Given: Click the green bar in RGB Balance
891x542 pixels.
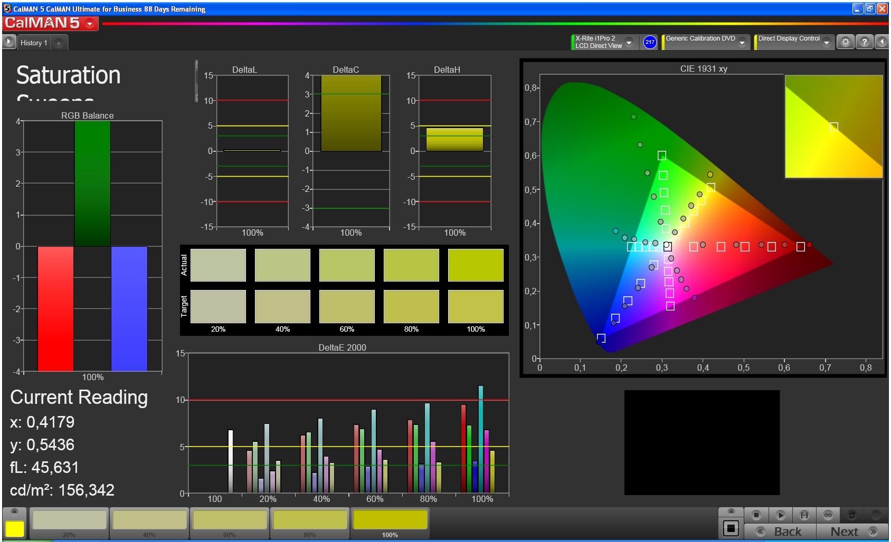Looking at the screenshot, I should pos(92,183).
